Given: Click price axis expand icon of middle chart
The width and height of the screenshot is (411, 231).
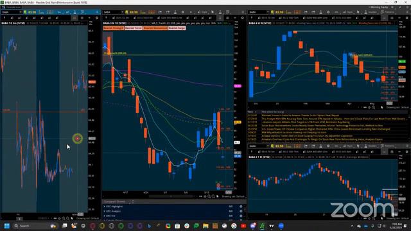Looking at the screenshot, I should click(236, 23).
